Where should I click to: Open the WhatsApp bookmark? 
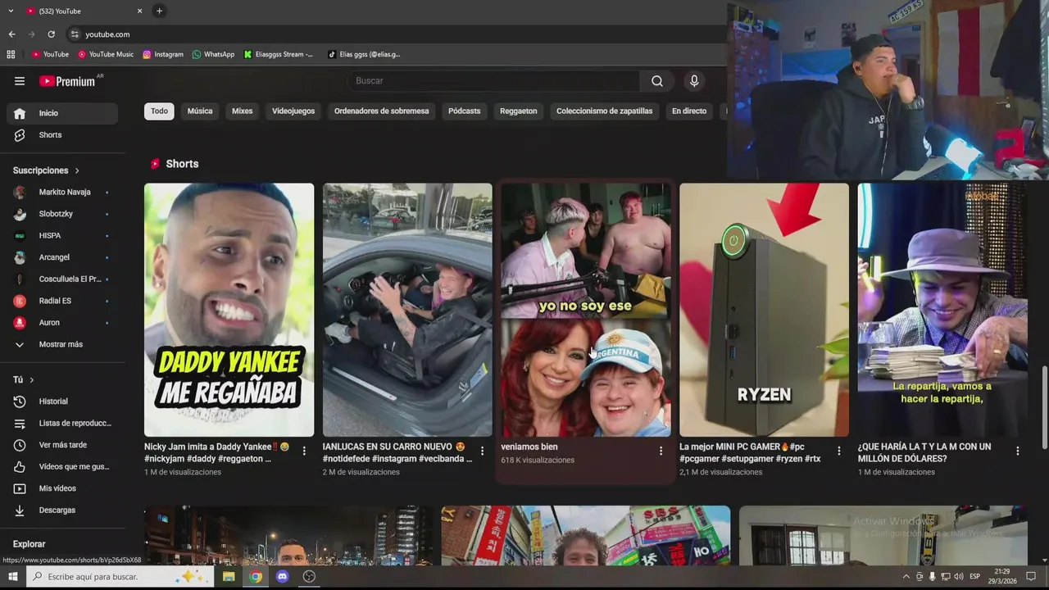click(x=213, y=54)
